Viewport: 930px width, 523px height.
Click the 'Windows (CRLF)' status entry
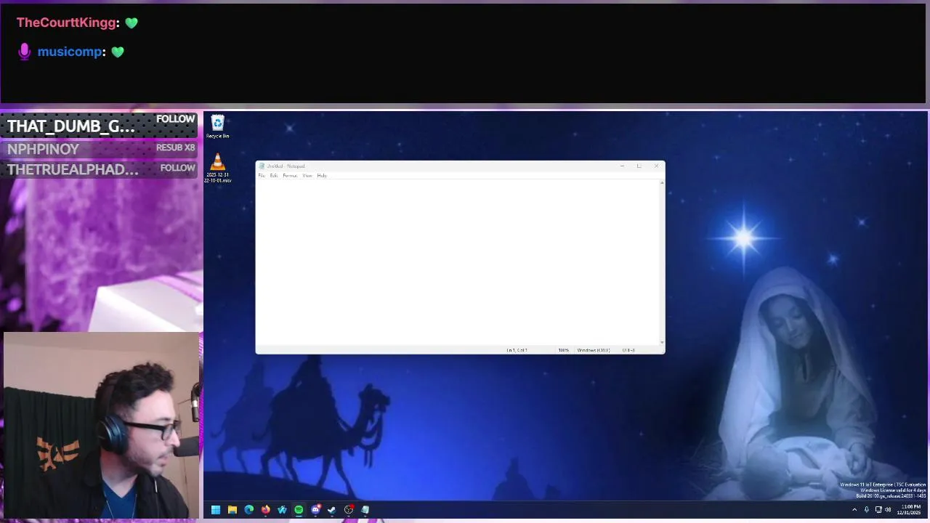point(594,350)
